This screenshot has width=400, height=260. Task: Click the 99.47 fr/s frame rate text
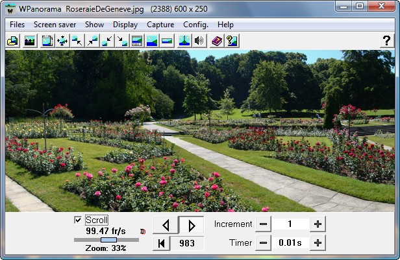(x=106, y=231)
